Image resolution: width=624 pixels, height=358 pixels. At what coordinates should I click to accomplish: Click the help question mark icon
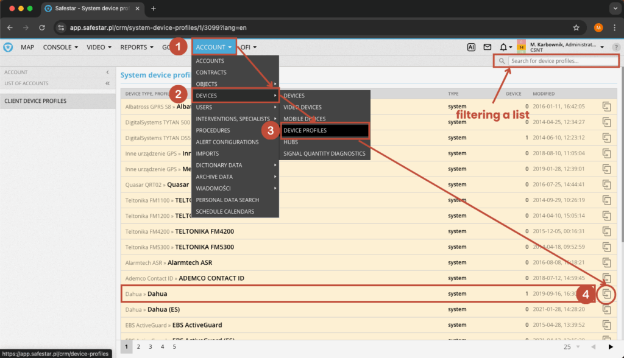click(615, 47)
